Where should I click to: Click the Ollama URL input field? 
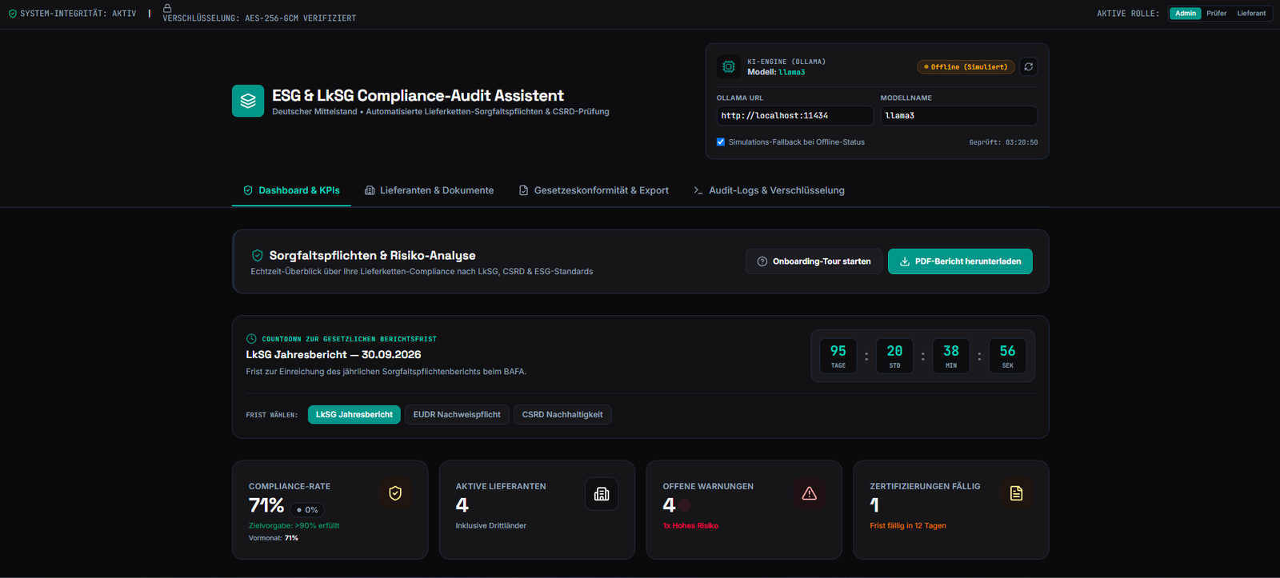coord(795,115)
